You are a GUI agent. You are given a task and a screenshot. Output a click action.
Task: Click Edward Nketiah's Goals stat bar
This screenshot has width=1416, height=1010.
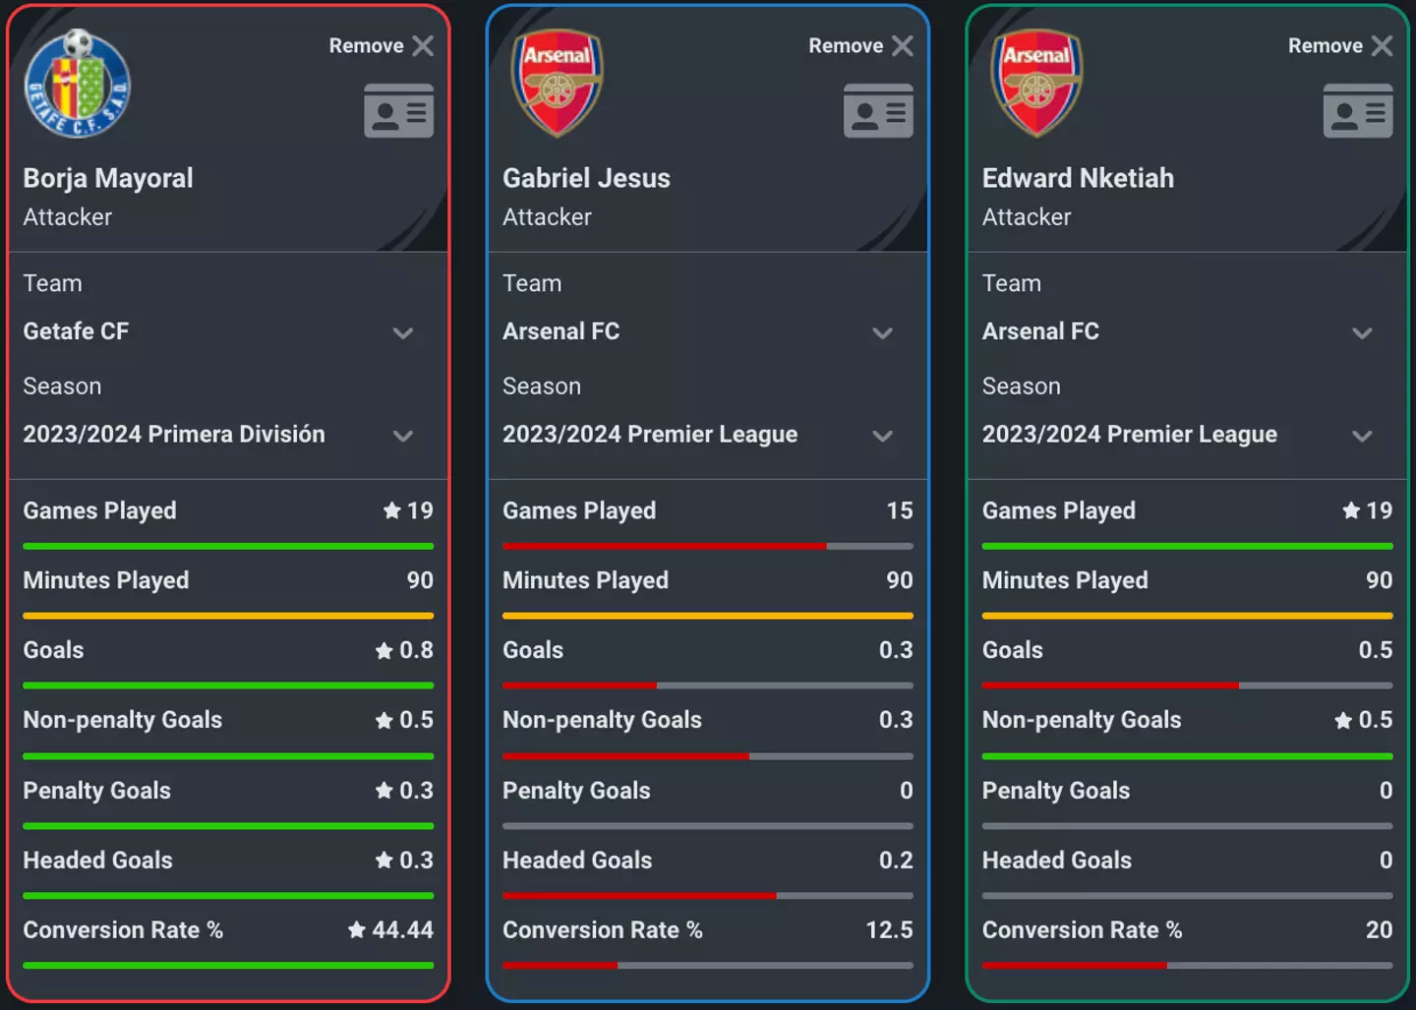coord(1187,685)
